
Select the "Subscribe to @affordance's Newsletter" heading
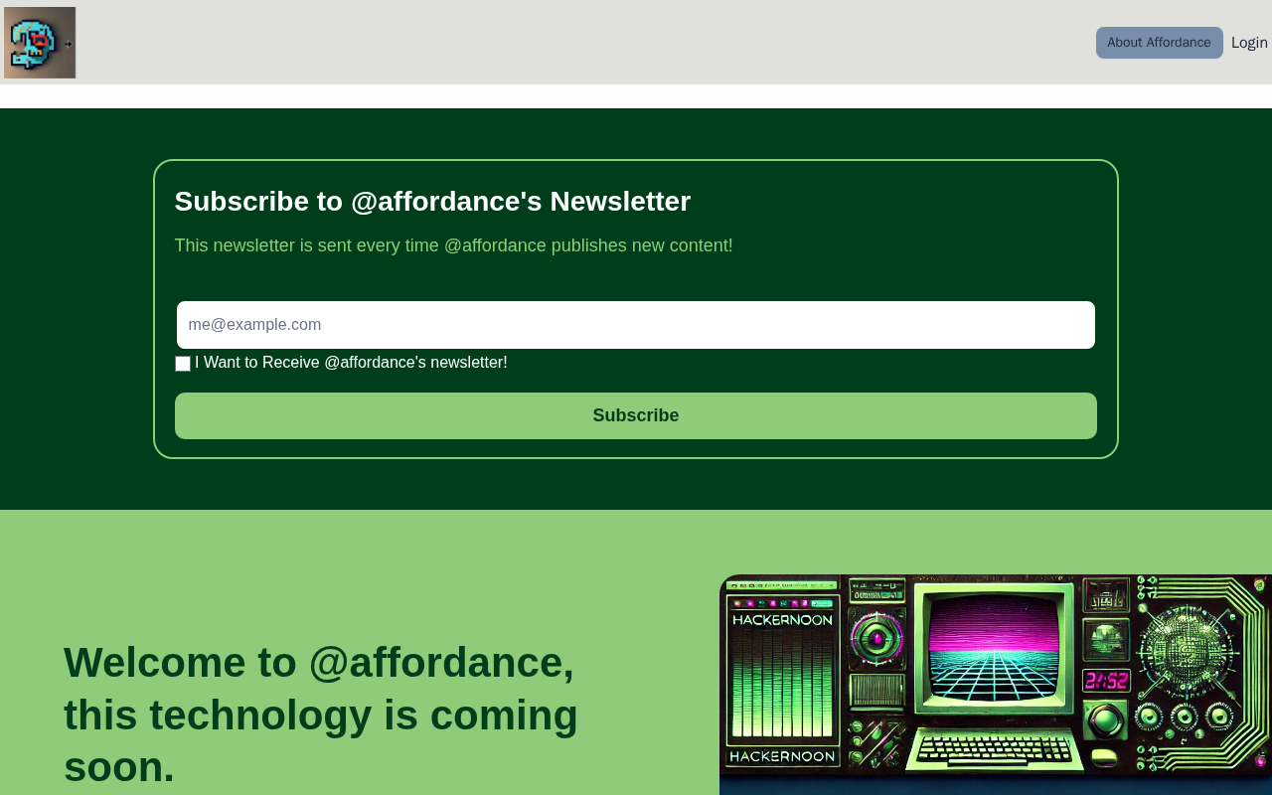(432, 201)
